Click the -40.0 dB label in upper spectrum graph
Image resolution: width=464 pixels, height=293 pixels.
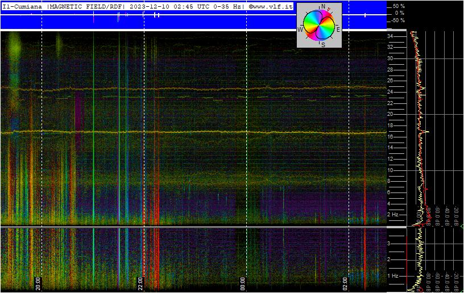pos(447,217)
